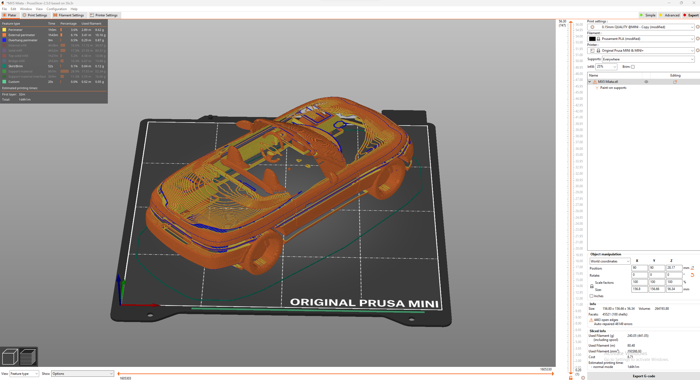This screenshot has height=380, width=700.
Task: Switch to 3D editor view cube icon
Action: pyautogui.click(x=10, y=356)
